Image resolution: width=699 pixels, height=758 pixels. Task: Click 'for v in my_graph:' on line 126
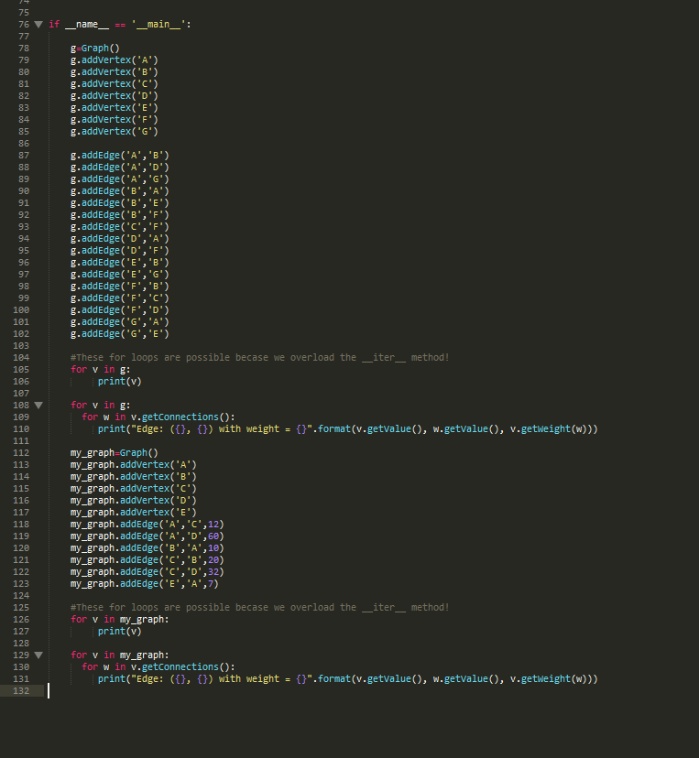pos(119,619)
